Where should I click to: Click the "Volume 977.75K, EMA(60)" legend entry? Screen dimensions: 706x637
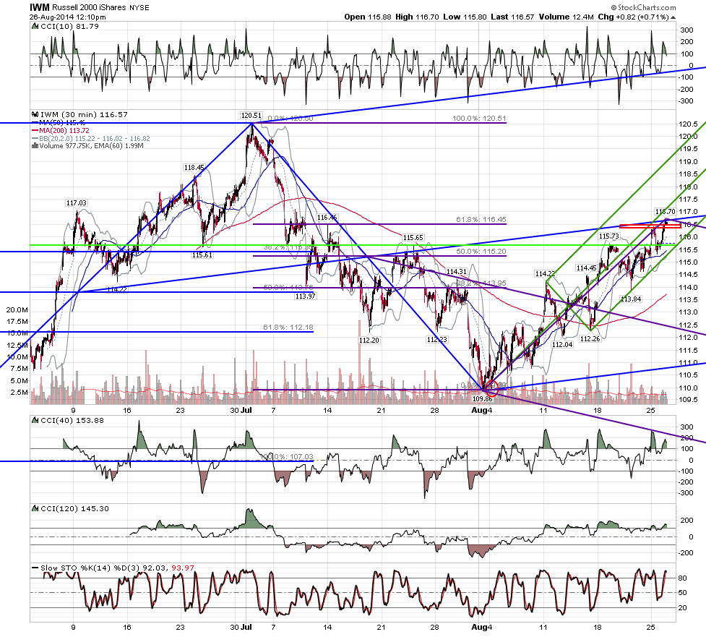91,146
